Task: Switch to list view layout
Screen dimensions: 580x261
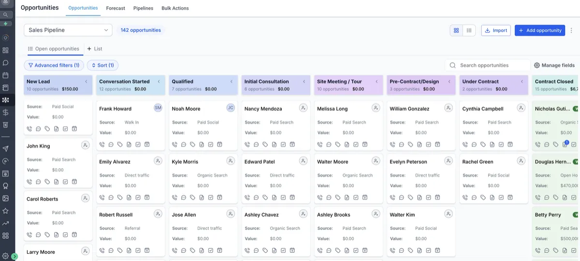Action: coord(469,30)
